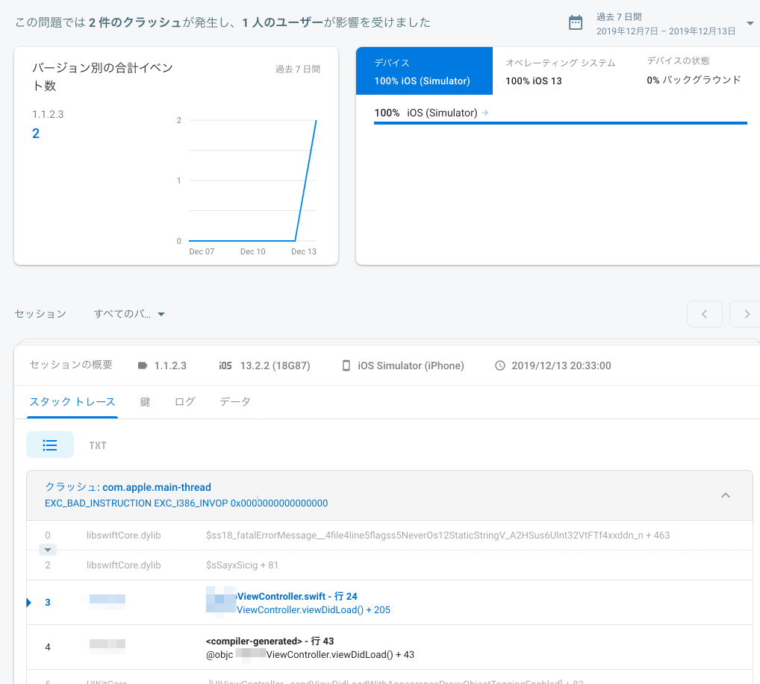Collapse the com.apple.main-thread crash section
The width and height of the screenshot is (760, 684).
point(725,495)
